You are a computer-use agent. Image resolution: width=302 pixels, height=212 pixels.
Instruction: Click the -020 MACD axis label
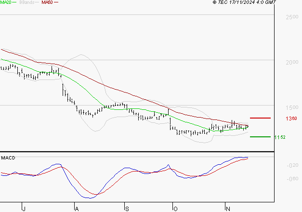coord(292,165)
